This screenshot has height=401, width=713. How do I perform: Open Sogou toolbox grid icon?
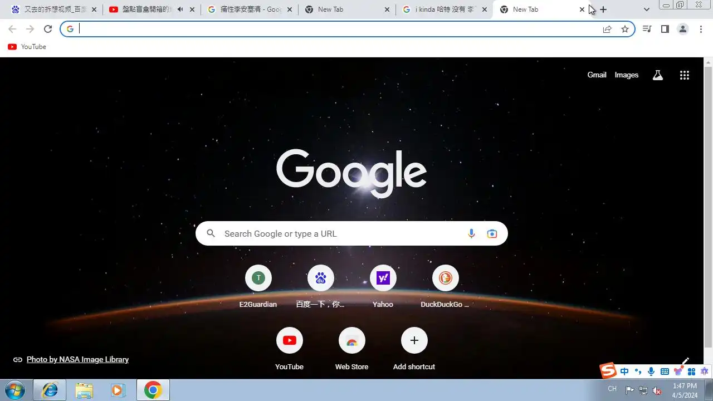click(x=691, y=371)
